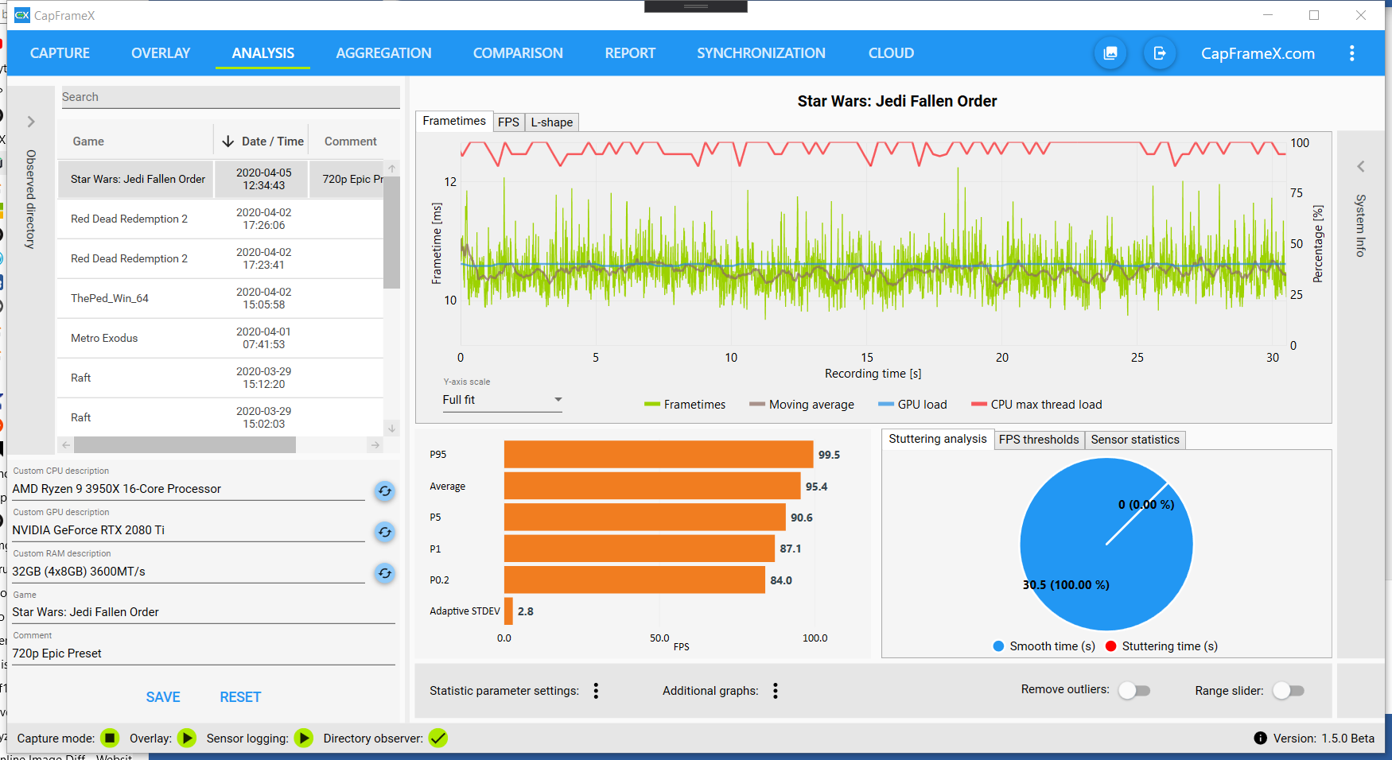This screenshot has height=760, width=1392.
Task: Show the FPS thresholds tab
Action: [x=1039, y=440]
